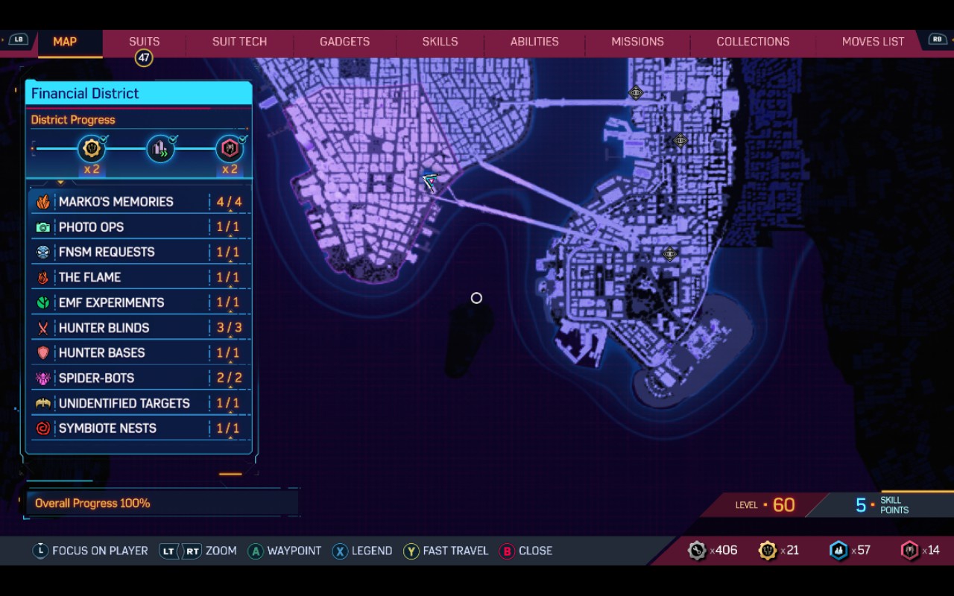The width and height of the screenshot is (954, 596).
Task: Click the 5 SKILL POINTS indicator
Action: click(882, 505)
